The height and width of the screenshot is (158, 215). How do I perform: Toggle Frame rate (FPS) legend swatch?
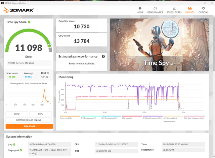point(70,116)
